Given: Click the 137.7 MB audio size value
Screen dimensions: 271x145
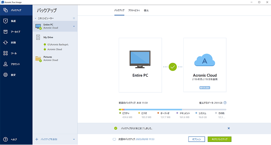Looking at the screenshot, I should click(165, 117).
